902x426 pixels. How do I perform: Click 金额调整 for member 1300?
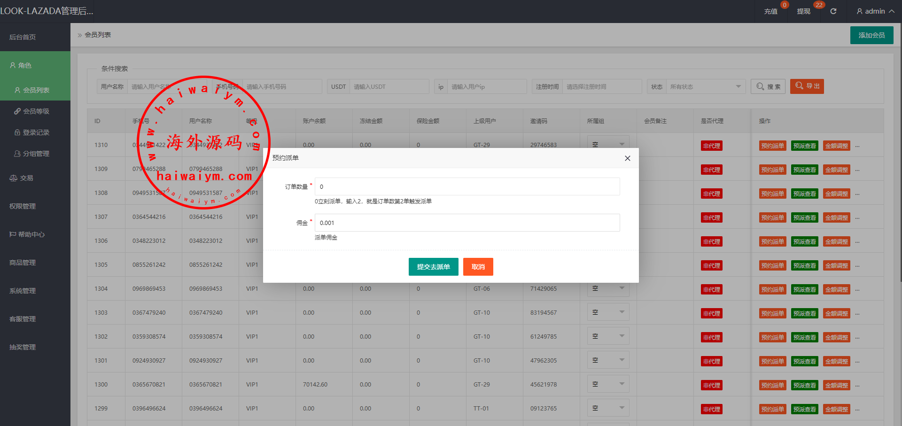click(x=837, y=385)
